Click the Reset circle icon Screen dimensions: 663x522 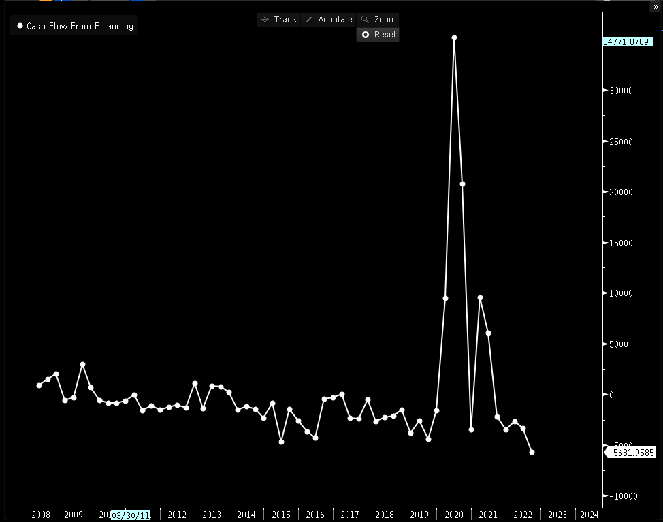click(x=366, y=35)
